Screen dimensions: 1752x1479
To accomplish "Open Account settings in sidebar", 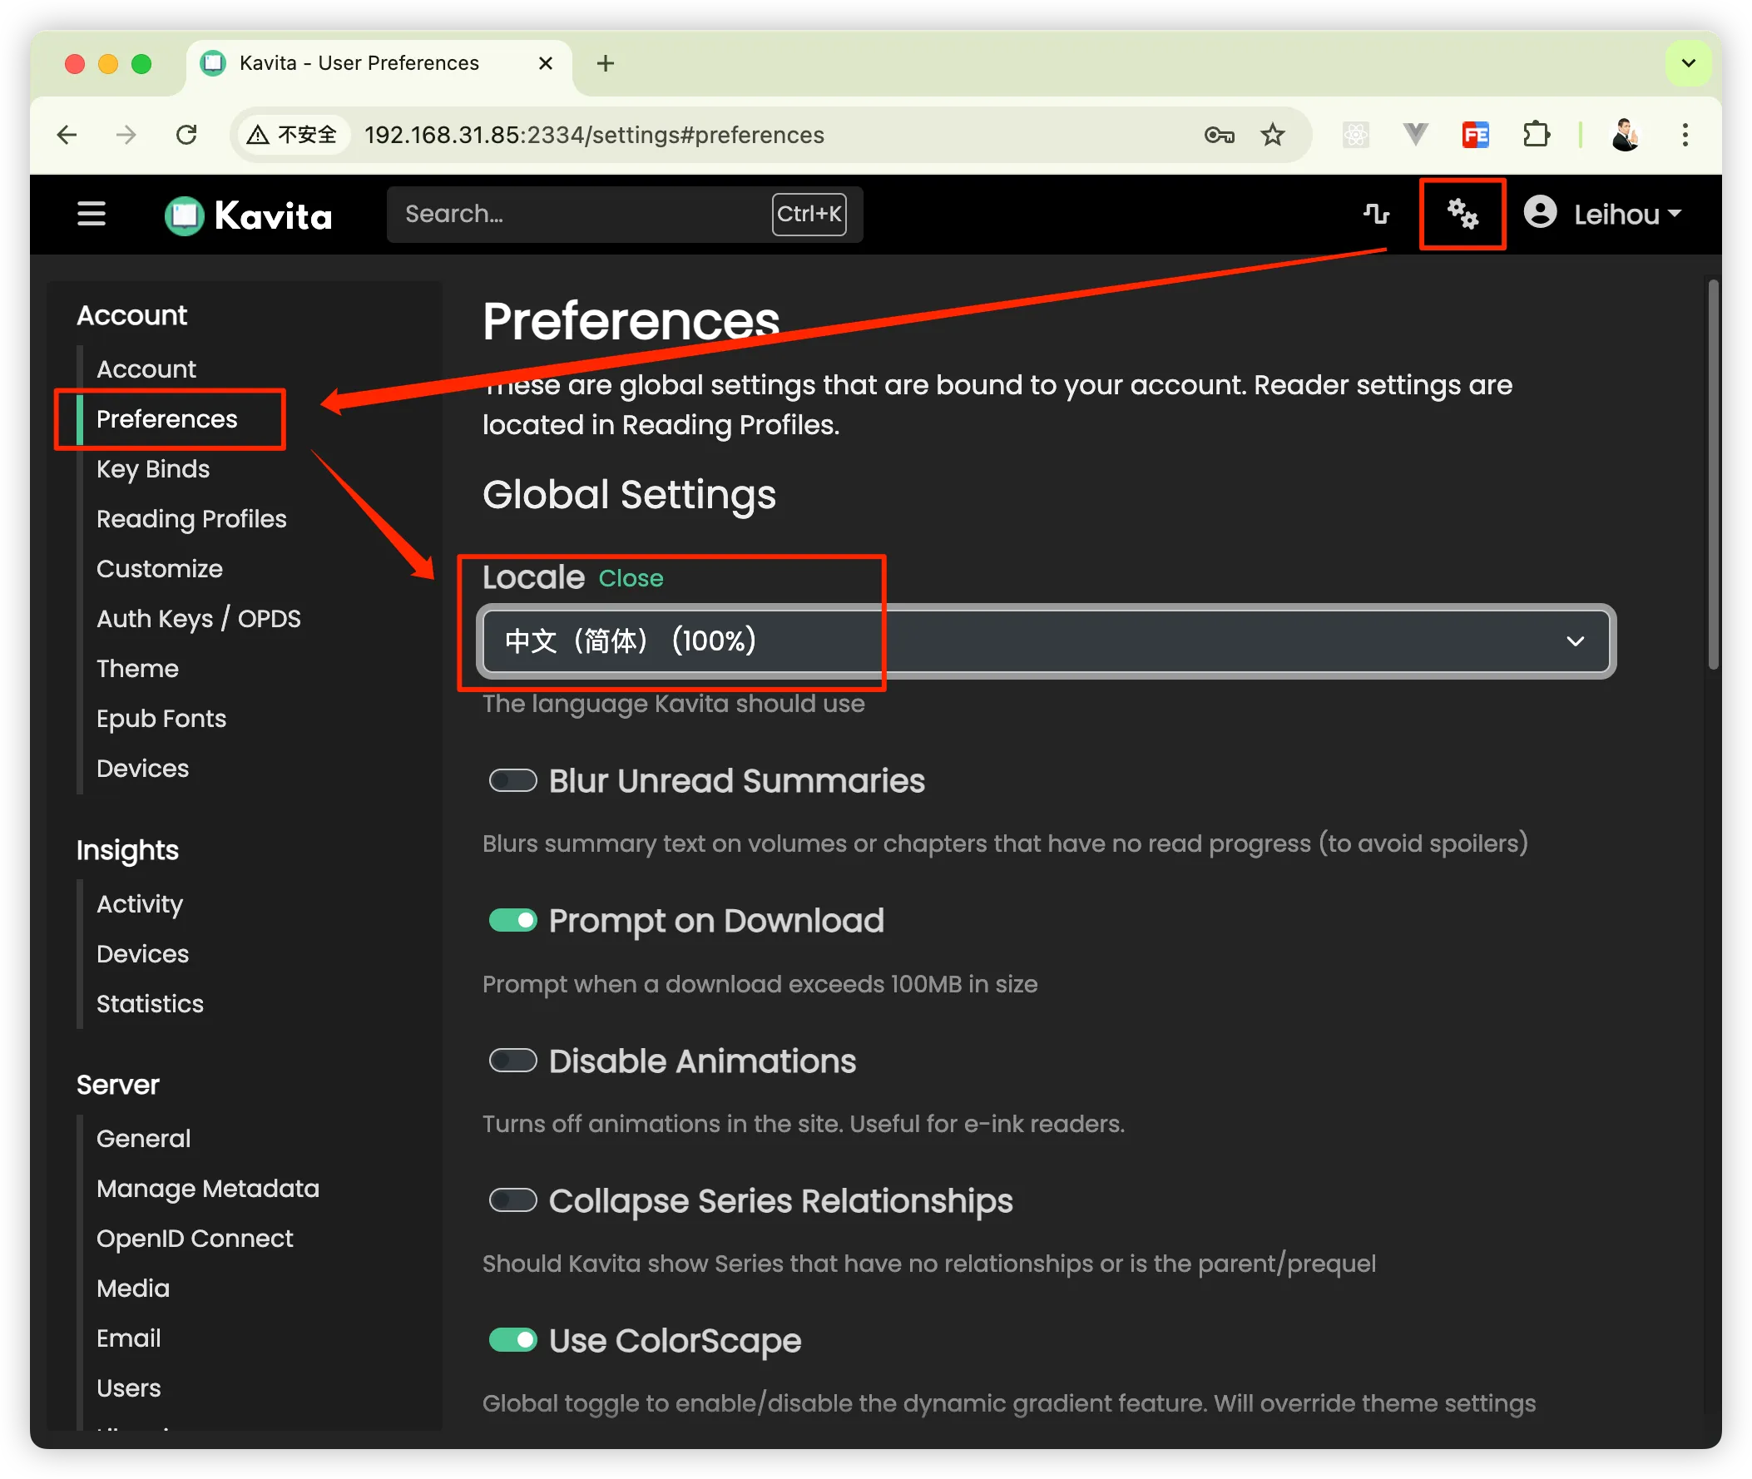I will [146, 369].
